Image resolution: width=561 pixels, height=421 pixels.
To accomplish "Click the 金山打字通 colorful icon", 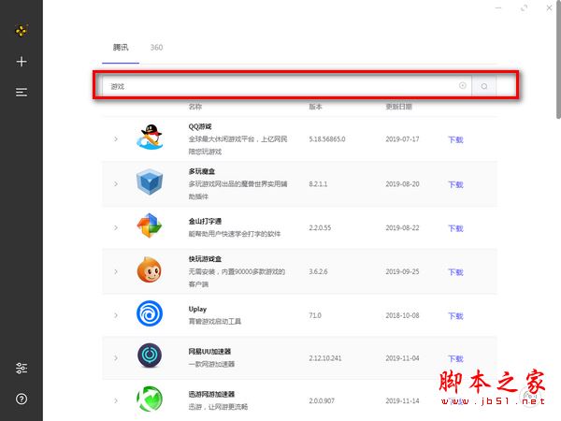I will coord(150,225).
